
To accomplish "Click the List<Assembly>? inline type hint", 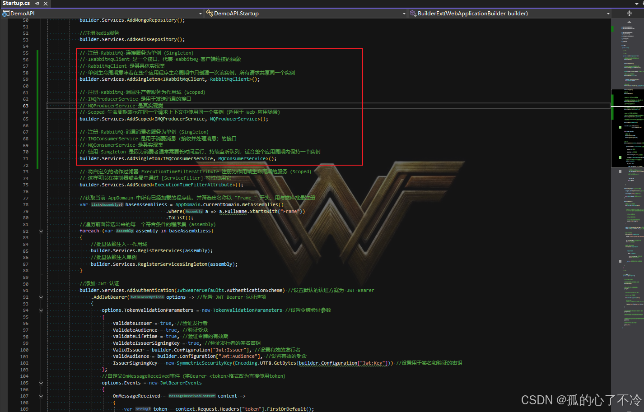I will (x=107, y=205).
